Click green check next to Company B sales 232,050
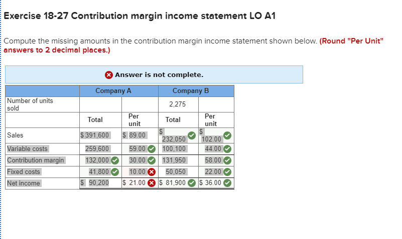This screenshot has width=402, height=239. click(x=192, y=135)
